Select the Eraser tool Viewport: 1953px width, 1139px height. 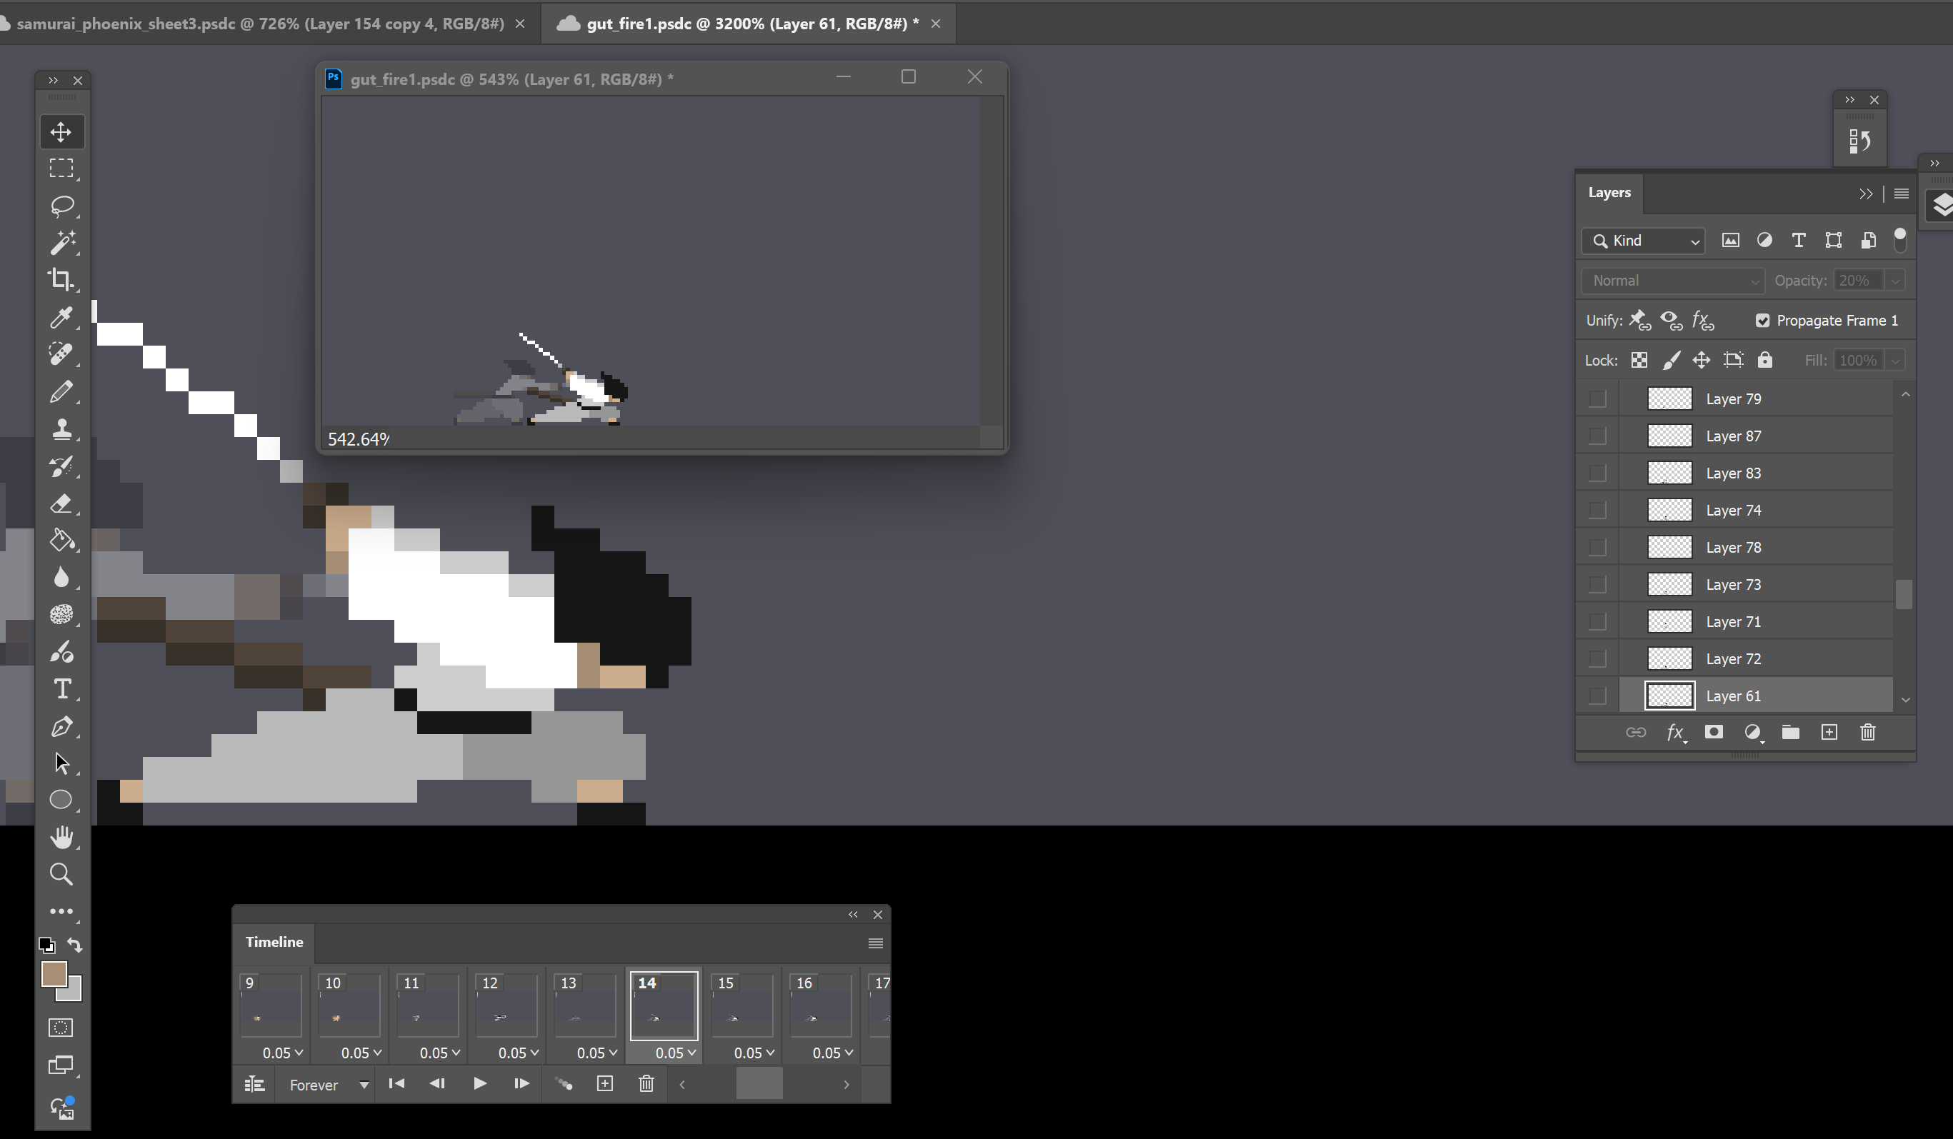tap(61, 503)
